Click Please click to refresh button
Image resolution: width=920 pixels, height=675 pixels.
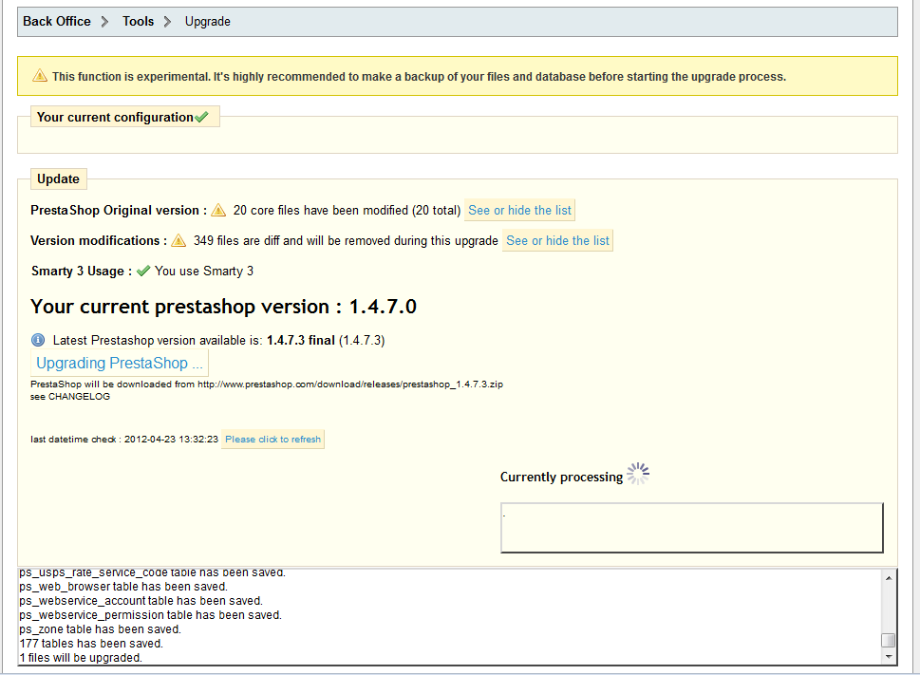(272, 440)
